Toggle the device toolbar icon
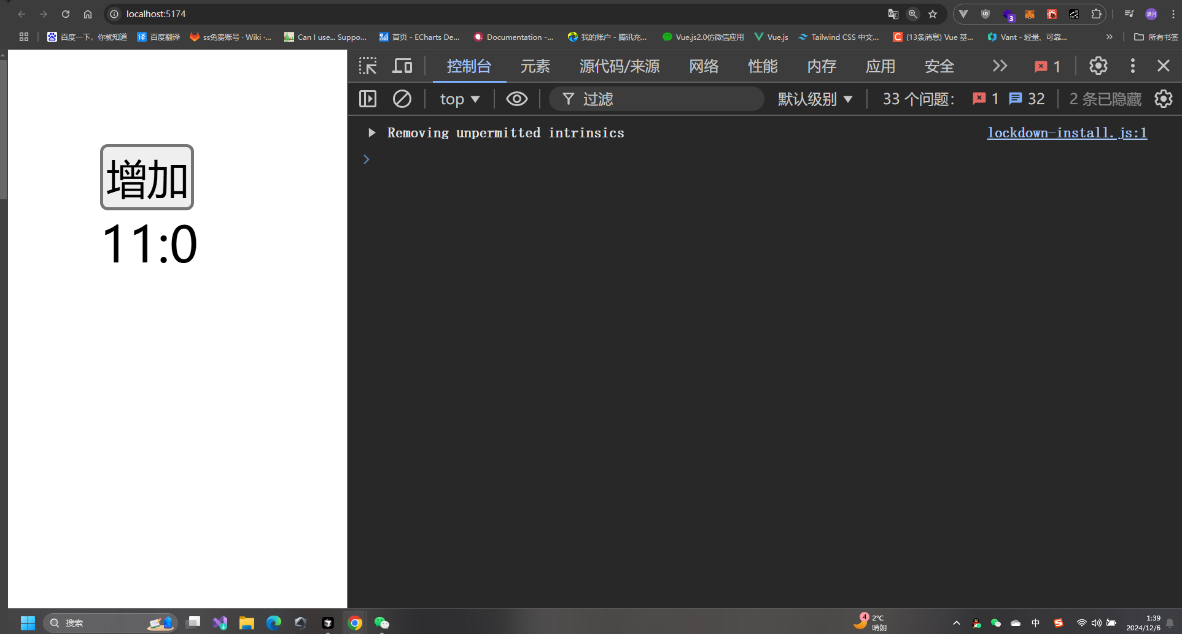Viewport: 1182px width, 634px height. 402,66
